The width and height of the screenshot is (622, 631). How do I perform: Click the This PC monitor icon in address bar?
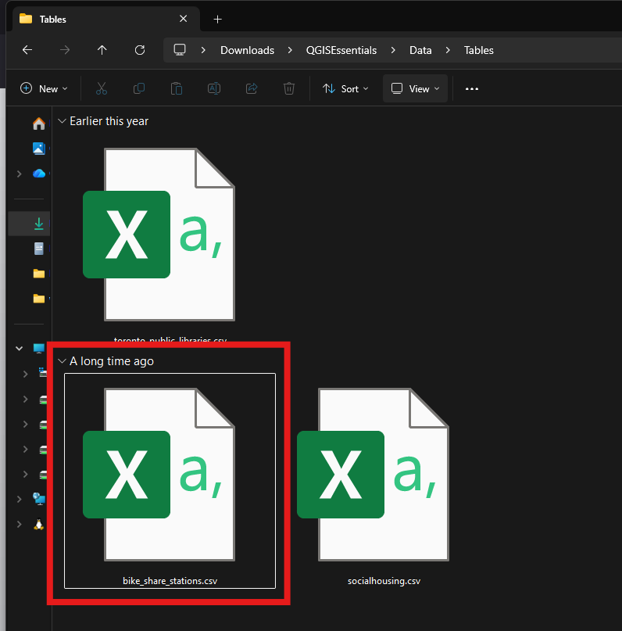point(179,50)
